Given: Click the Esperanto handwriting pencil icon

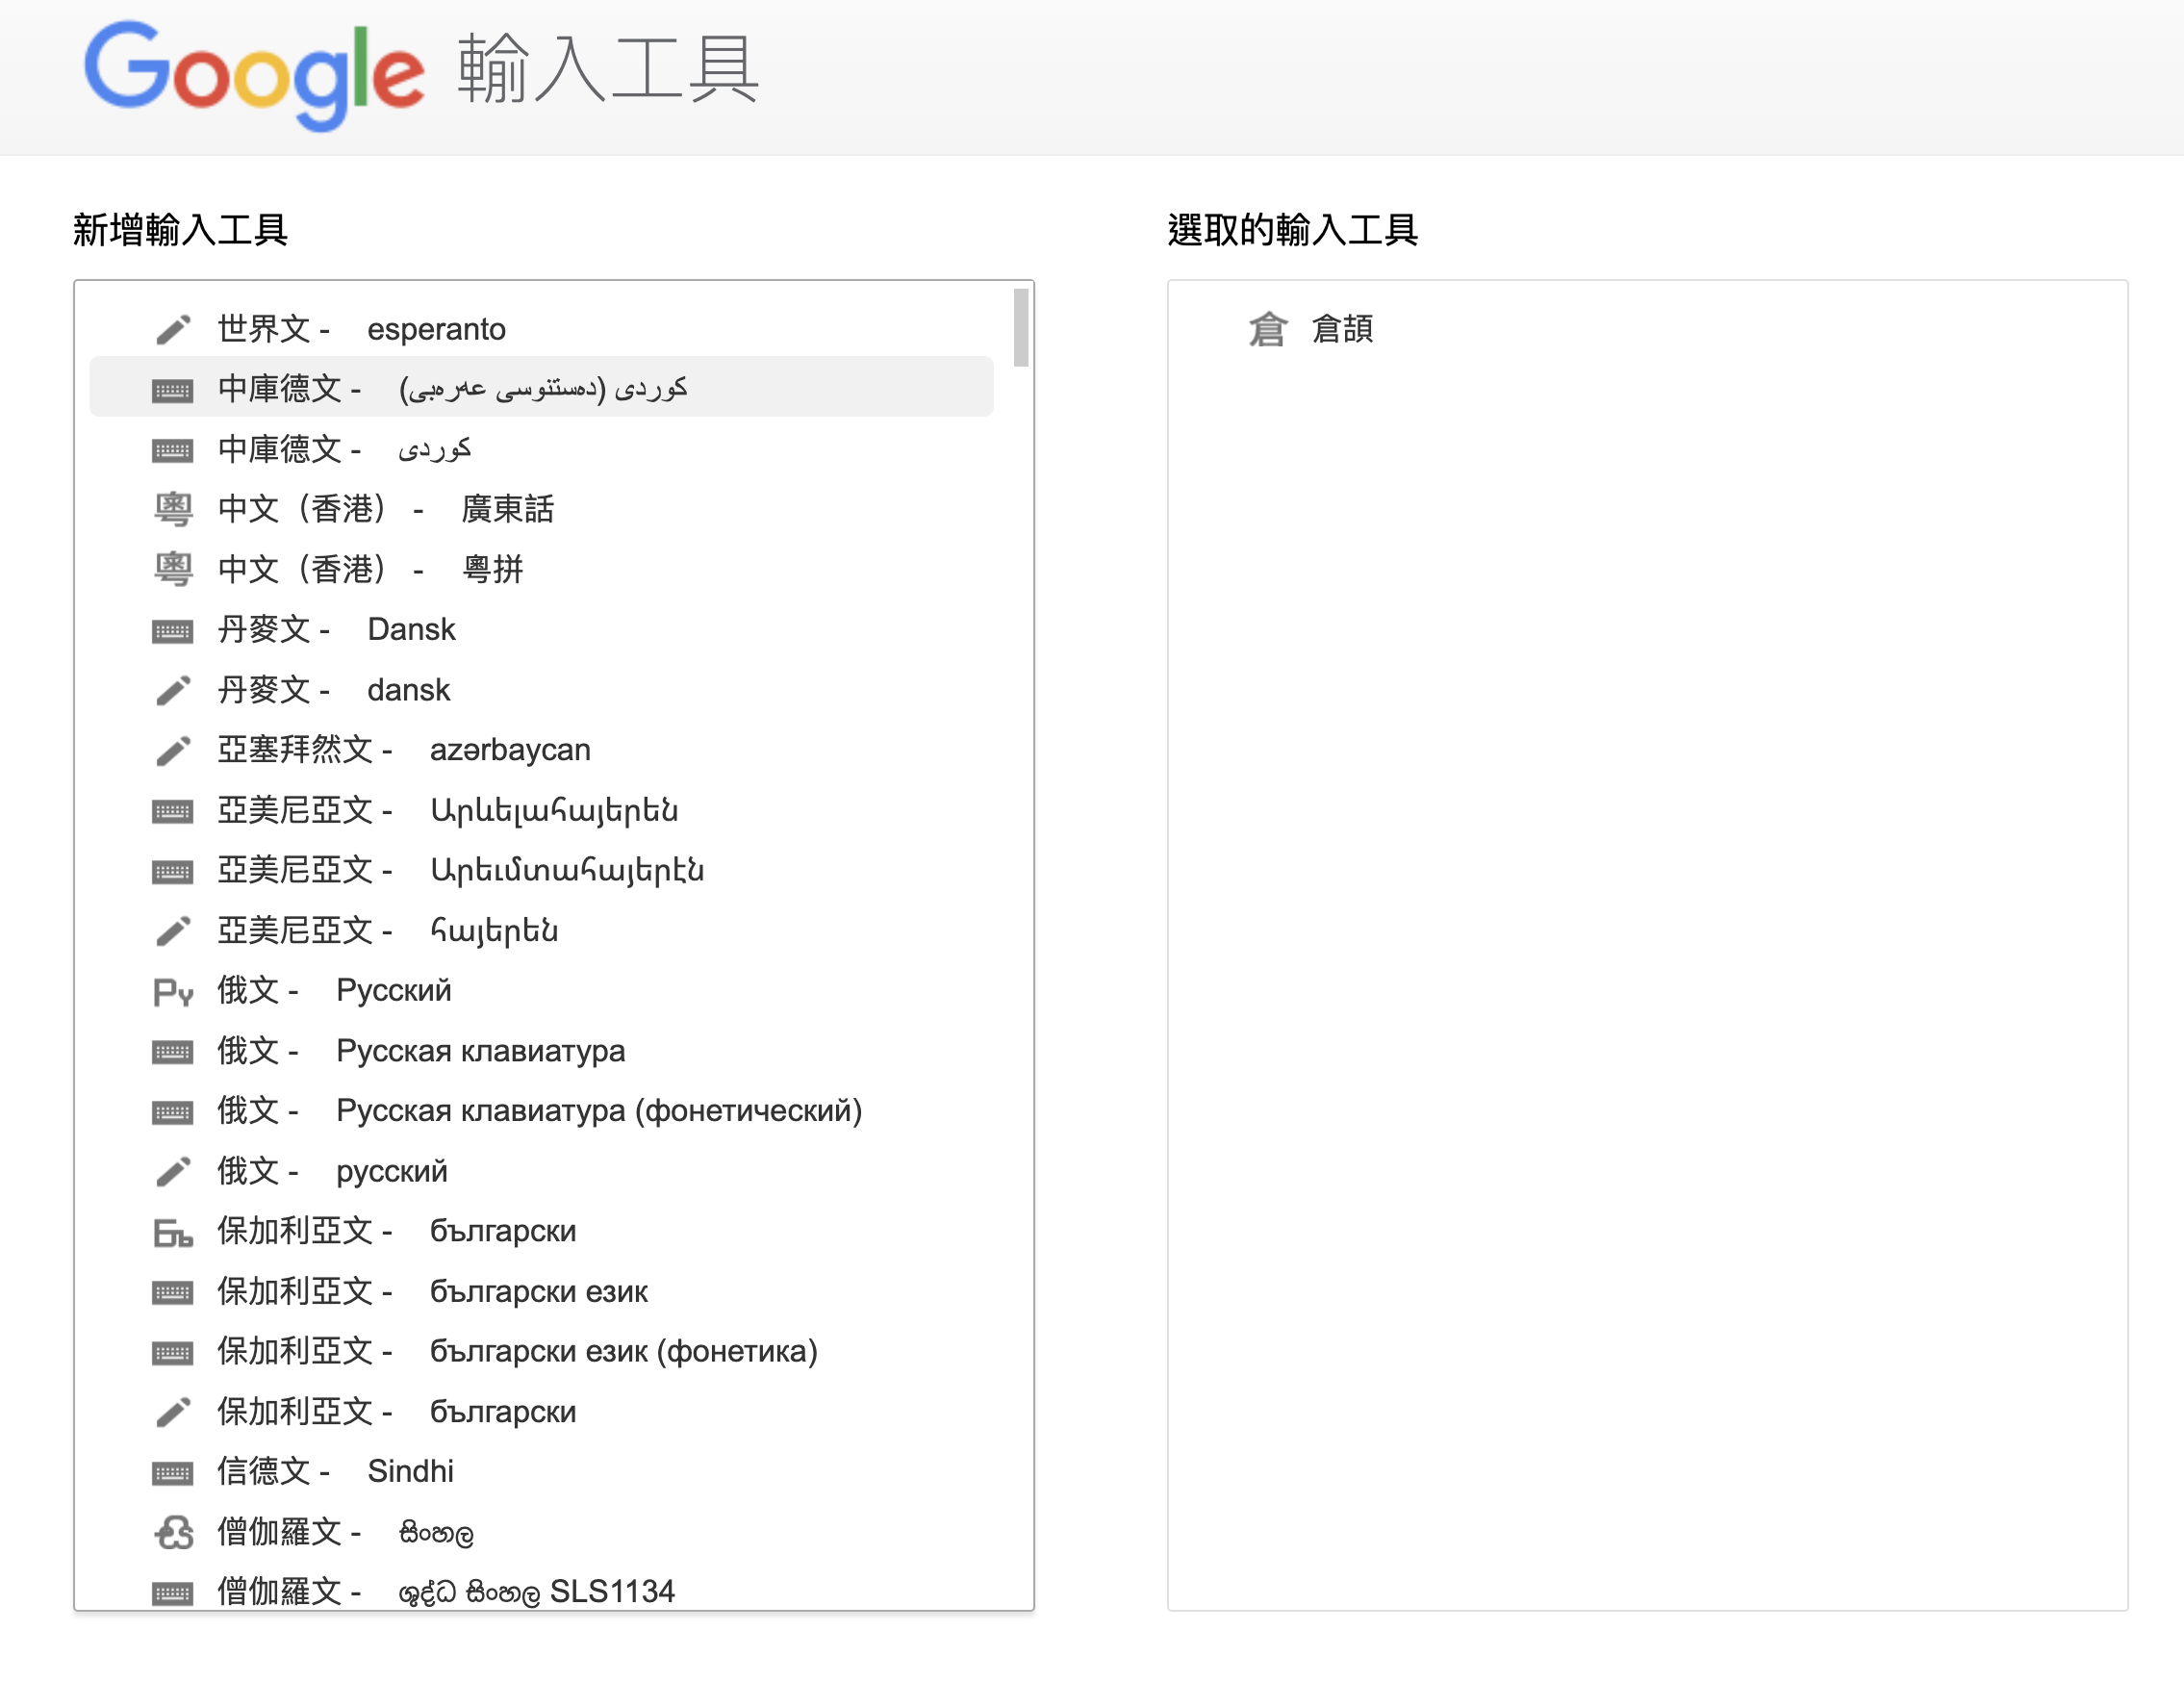Looking at the screenshot, I should click(173, 329).
